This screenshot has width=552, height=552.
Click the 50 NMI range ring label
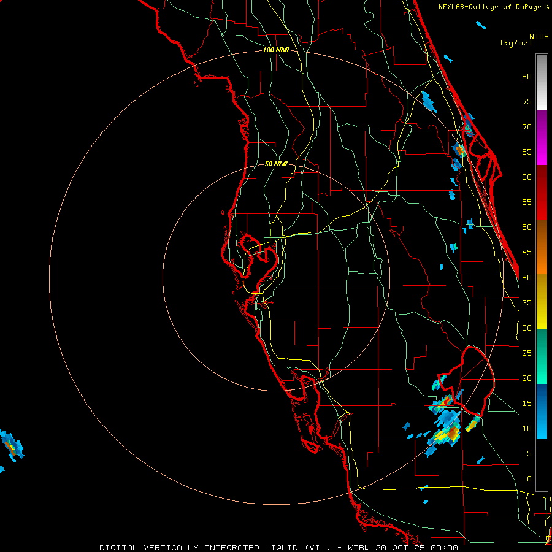[276, 164]
